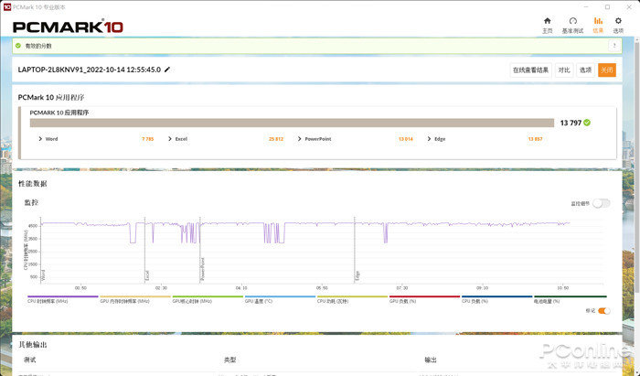Click the question mark help icon in the green banner
Screen dimensions: 640x376
click(614, 46)
